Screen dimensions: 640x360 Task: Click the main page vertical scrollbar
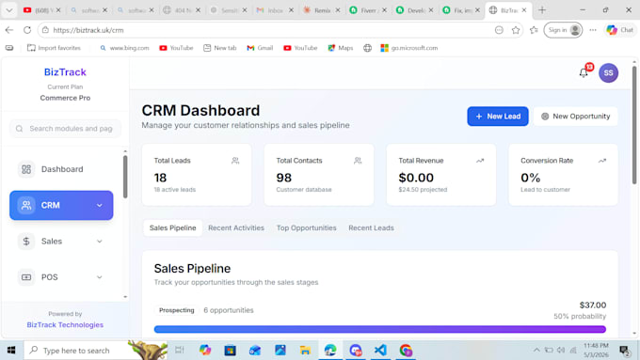pos(634,124)
